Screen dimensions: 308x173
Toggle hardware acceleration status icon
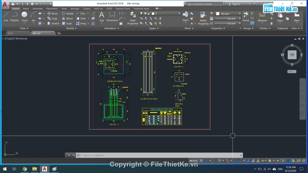coord(288,161)
